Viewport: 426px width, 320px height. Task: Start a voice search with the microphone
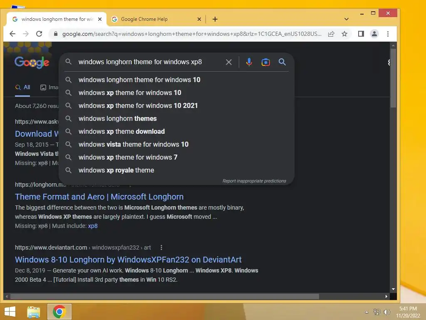point(249,62)
